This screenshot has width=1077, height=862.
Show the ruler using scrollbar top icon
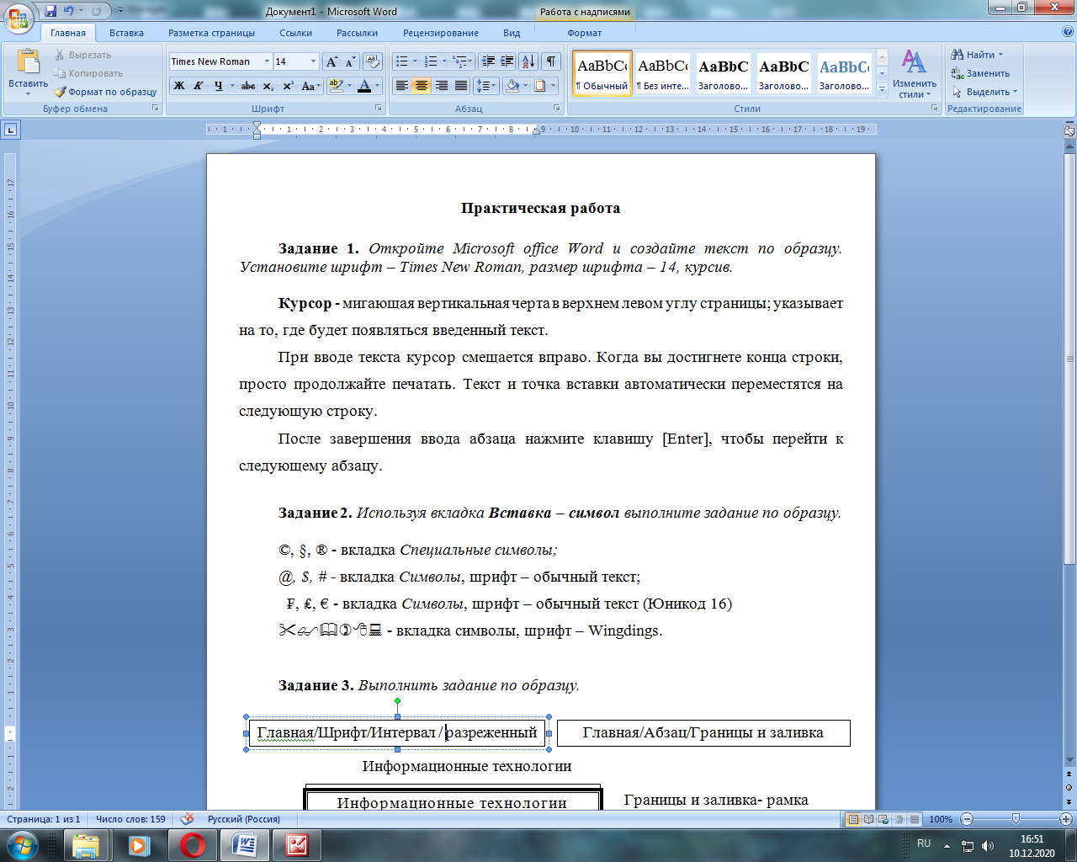tap(1069, 130)
